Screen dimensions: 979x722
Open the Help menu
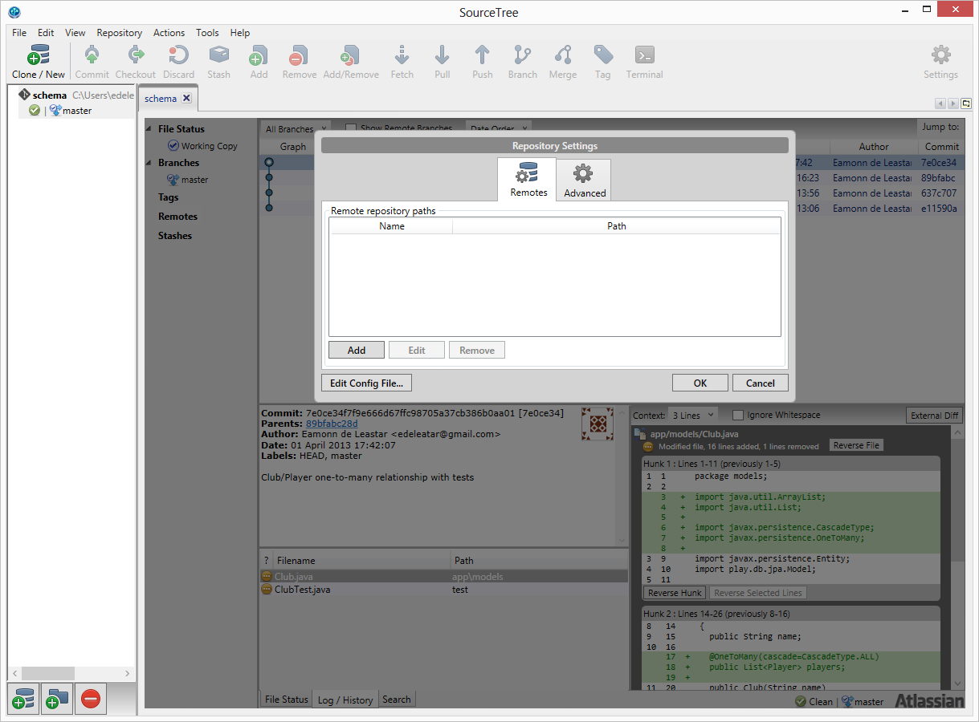pyautogui.click(x=240, y=33)
